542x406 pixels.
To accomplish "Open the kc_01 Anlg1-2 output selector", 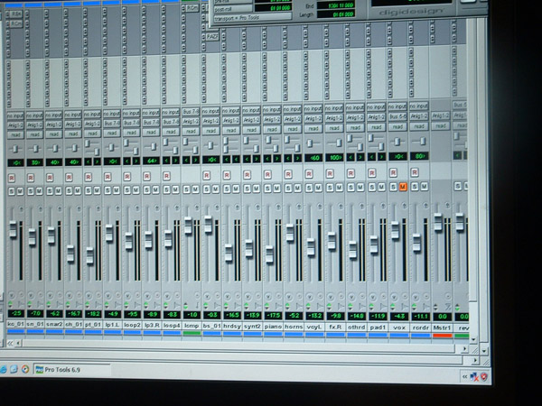I will pos(15,125).
